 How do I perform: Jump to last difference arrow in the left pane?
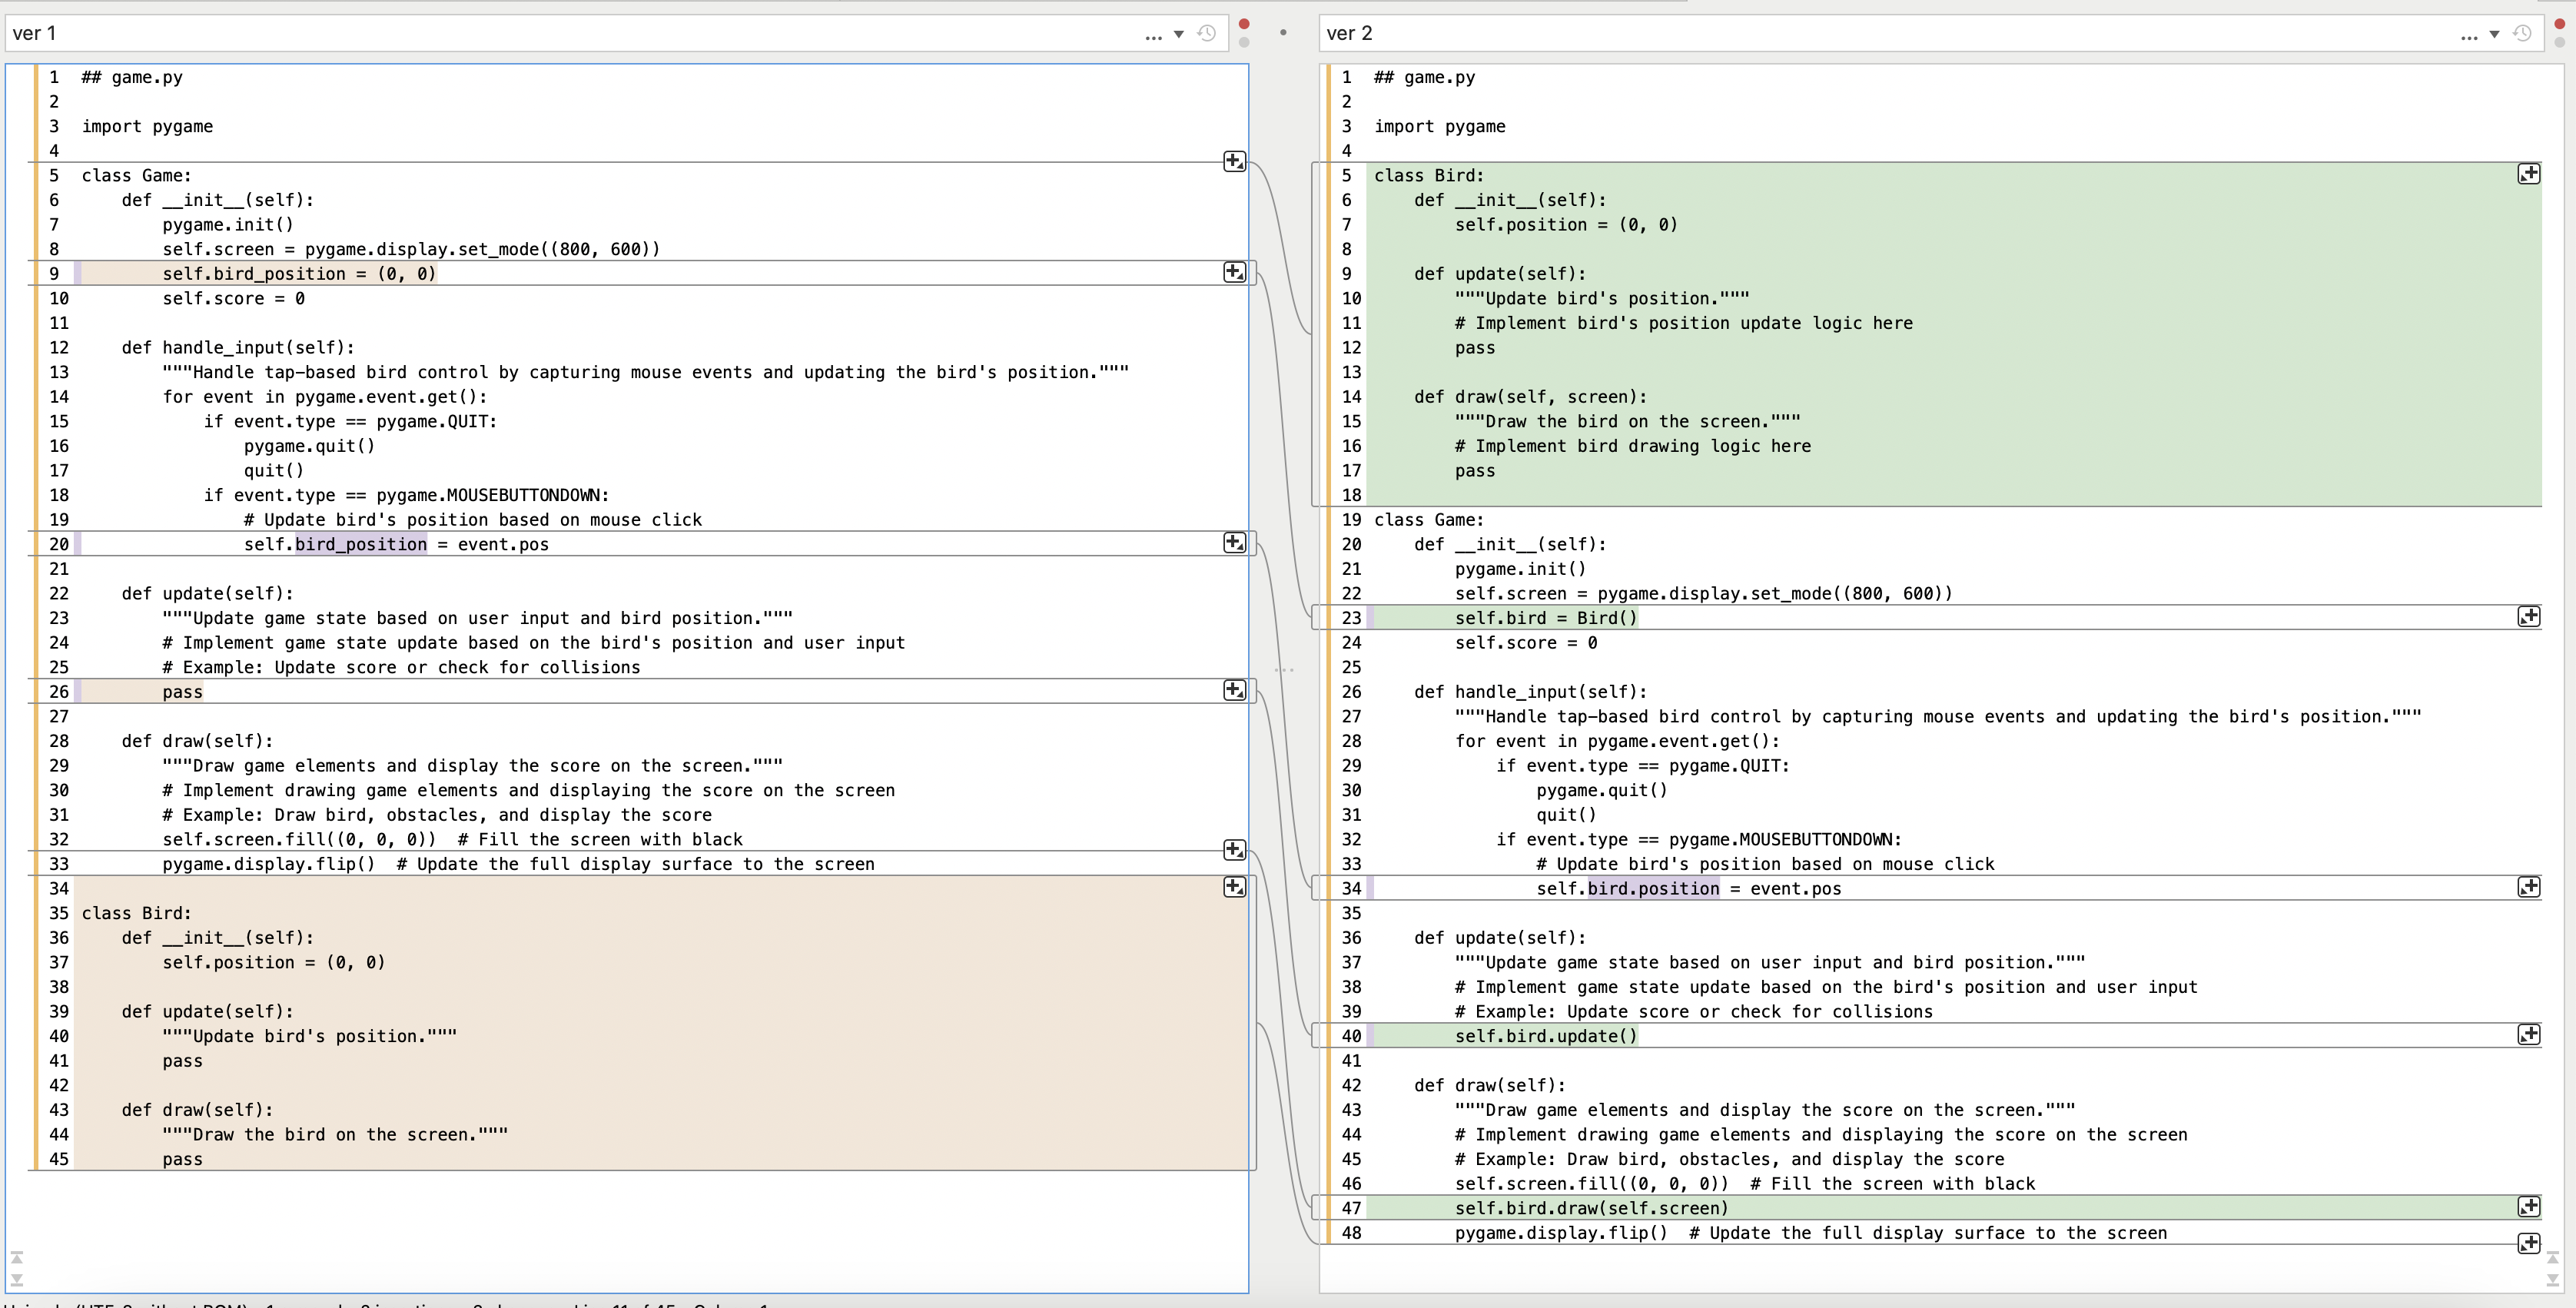point(16,1279)
